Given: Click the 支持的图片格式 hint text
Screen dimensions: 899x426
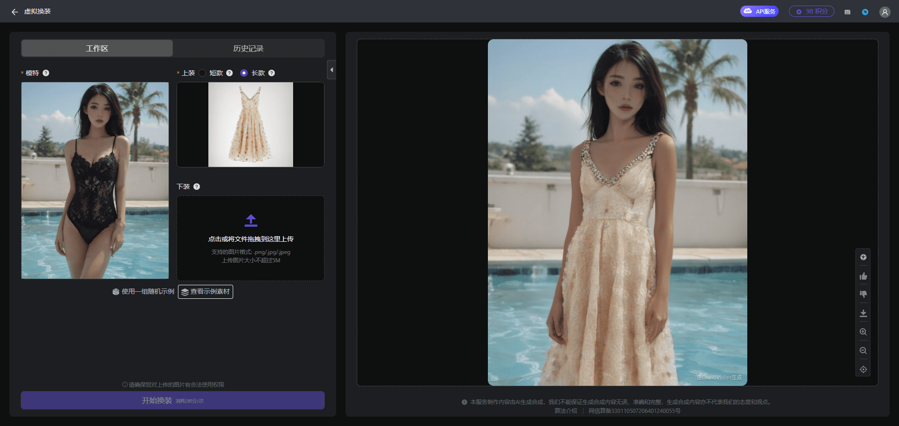Looking at the screenshot, I should click(251, 252).
